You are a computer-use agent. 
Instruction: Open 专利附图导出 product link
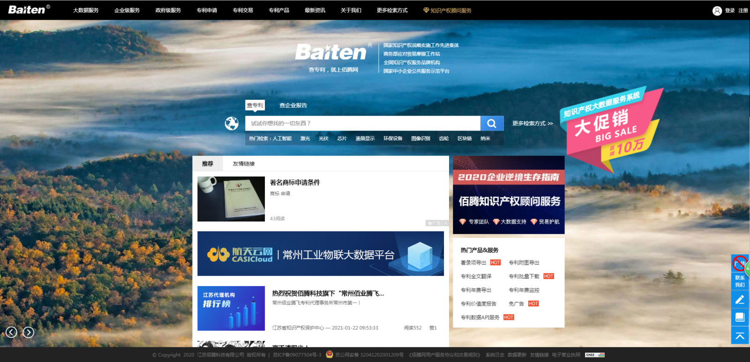coord(524,263)
